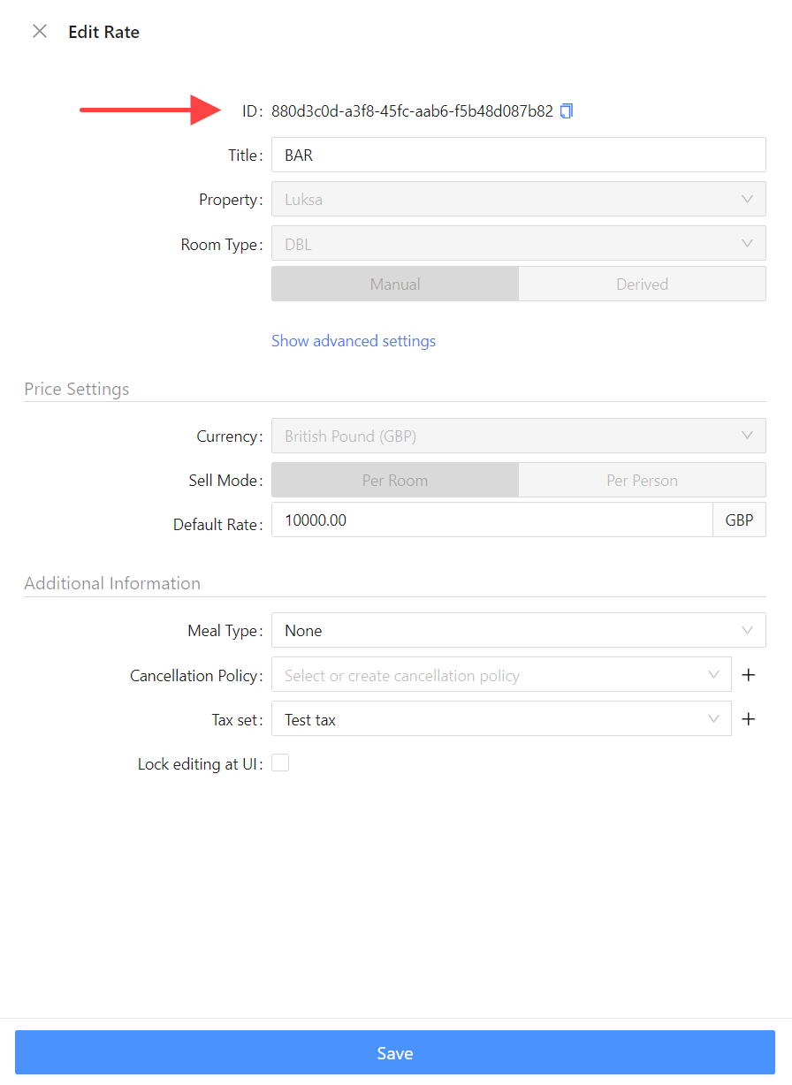Choose Per Person sell mode
Screen dimensions: 792x1085
pos(642,481)
